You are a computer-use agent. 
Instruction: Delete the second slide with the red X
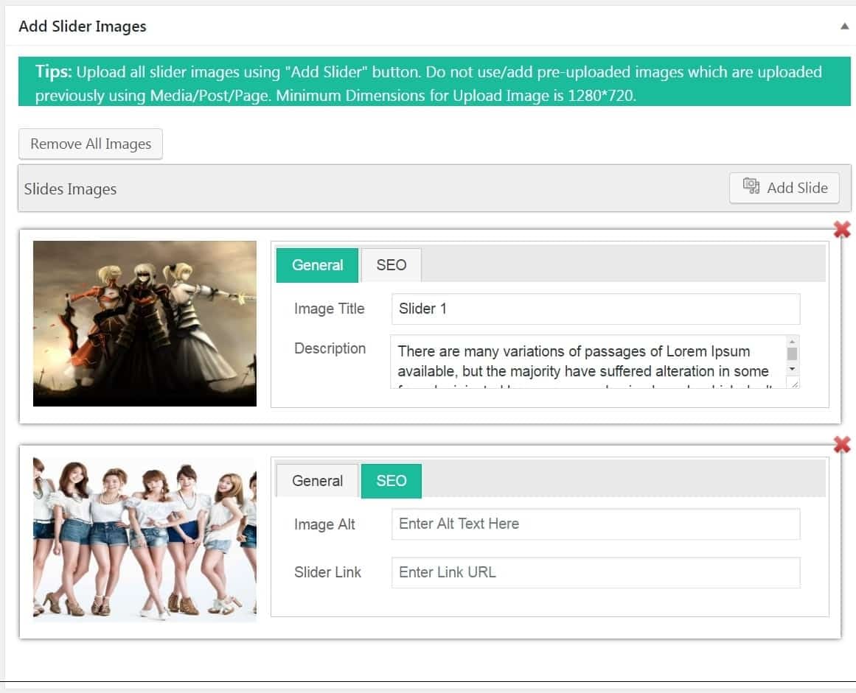click(x=842, y=445)
